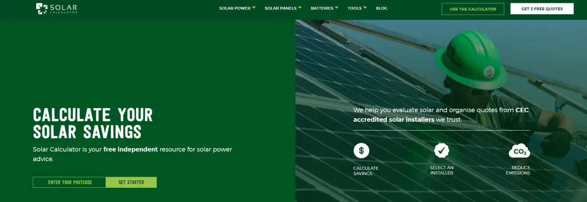Viewport: 587px width, 202px height.
Task: Click the Calculate Savings label text
Action: [365, 171]
